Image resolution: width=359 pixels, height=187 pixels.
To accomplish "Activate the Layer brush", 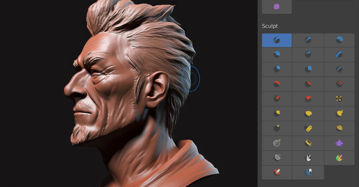I will (339, 54).
